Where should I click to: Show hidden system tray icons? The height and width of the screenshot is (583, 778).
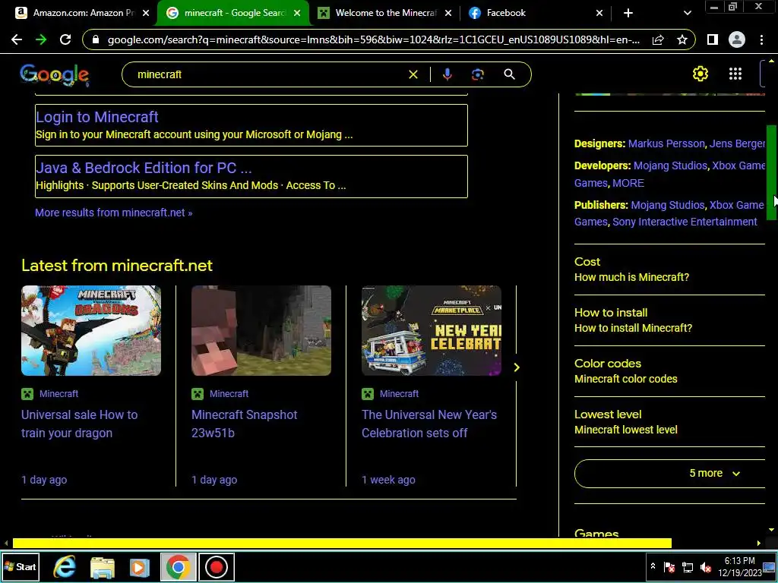point(653,566)
